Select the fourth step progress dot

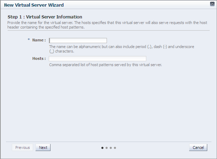[x=115, y=148]
